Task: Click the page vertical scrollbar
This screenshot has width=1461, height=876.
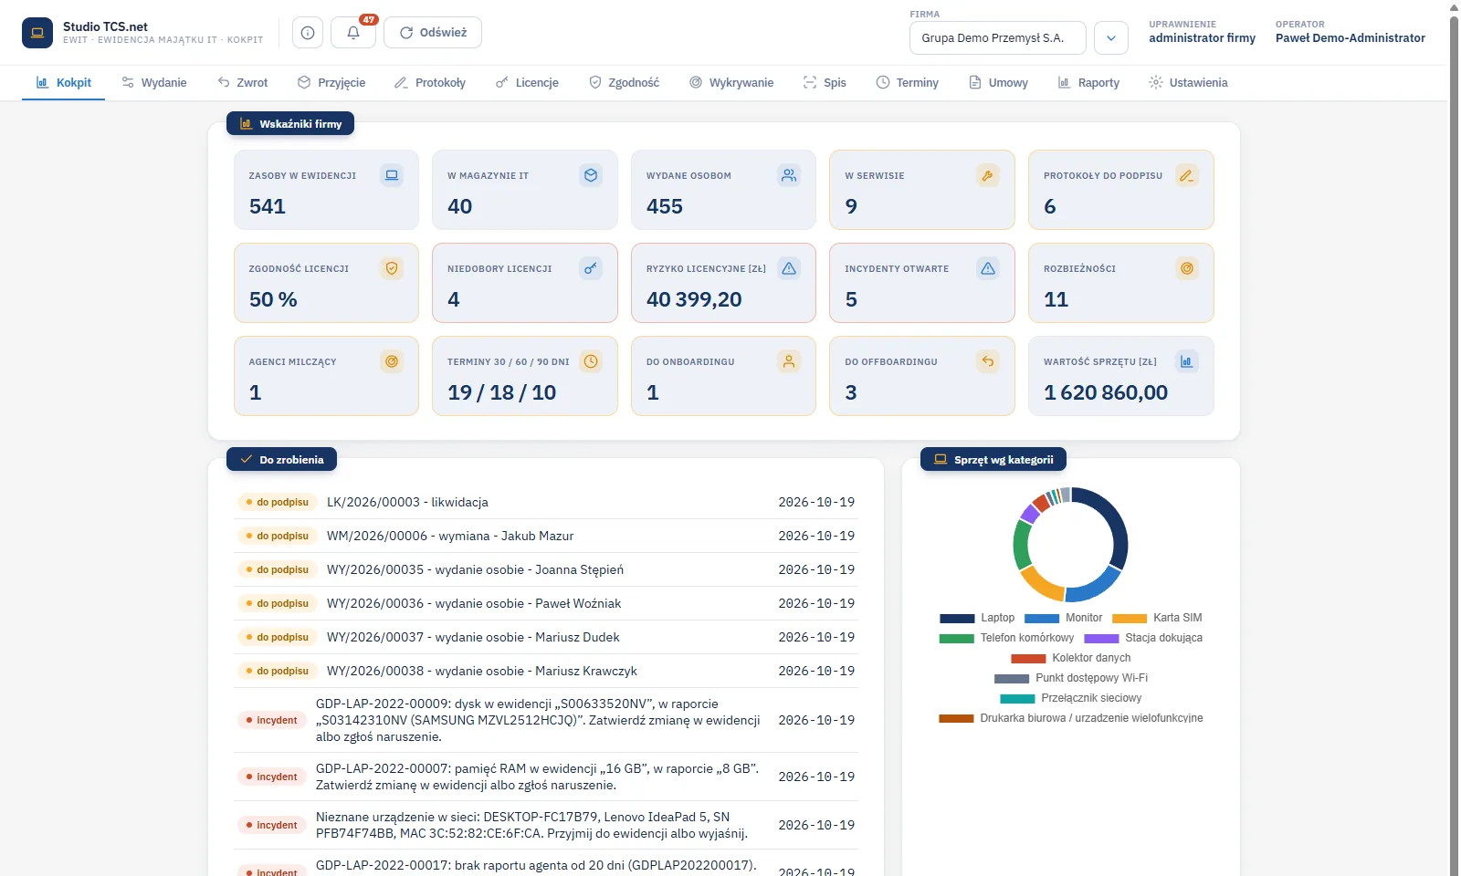Action: click(1455, 438)
